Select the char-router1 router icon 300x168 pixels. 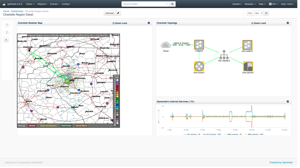[x=201, y=67]
